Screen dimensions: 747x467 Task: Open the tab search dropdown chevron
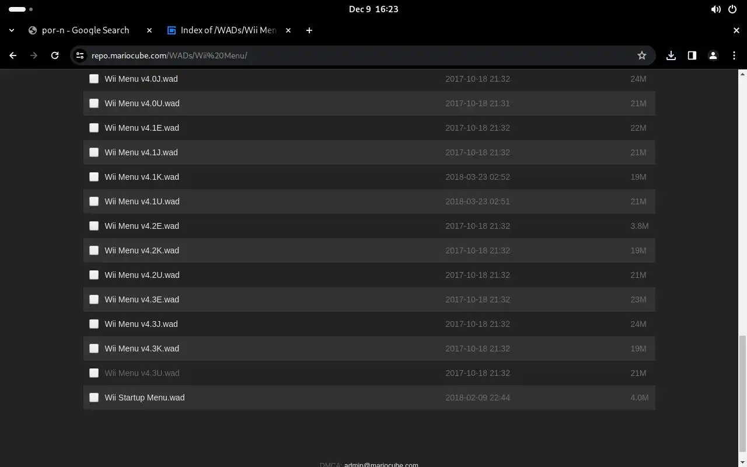12,30
